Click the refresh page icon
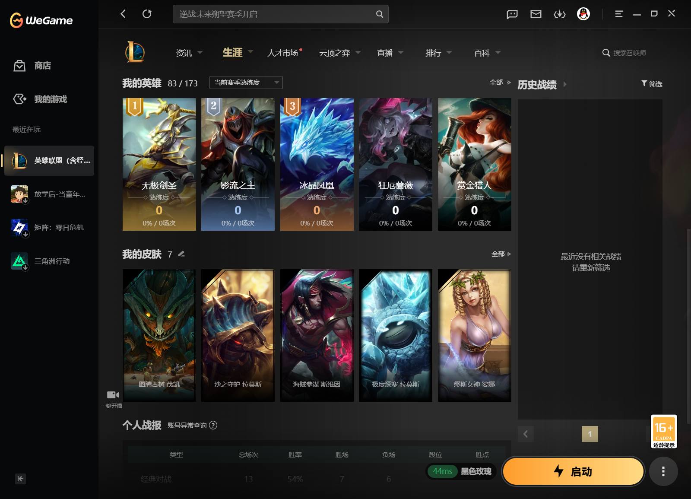 pos(147,14)
